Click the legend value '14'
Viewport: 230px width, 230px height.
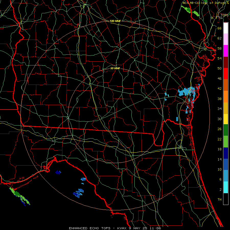[220, 159]
